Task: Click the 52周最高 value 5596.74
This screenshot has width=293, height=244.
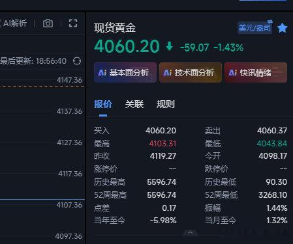Action: (162, 195)
